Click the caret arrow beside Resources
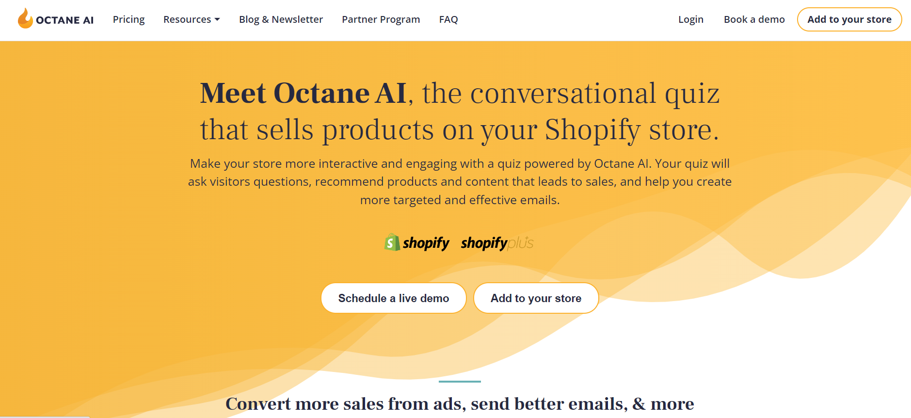Image resolution: width=911 pixels, height=418 pixels. click(217, 19)
